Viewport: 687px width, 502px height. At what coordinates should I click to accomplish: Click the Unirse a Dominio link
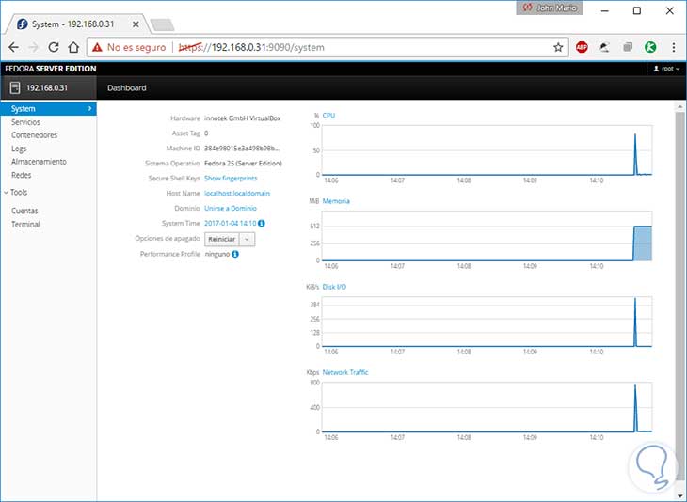pyautogui.click(x=231, y=209)
